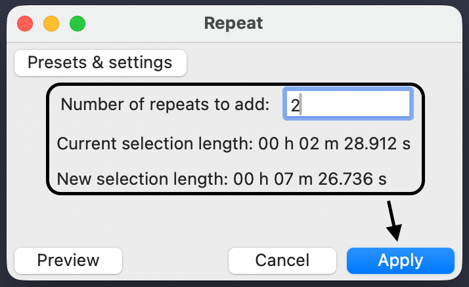This screenshot has height=287, width=469.
Task: Click the digit 2 inside the repeats field
Action: click(x=295, y=105)
